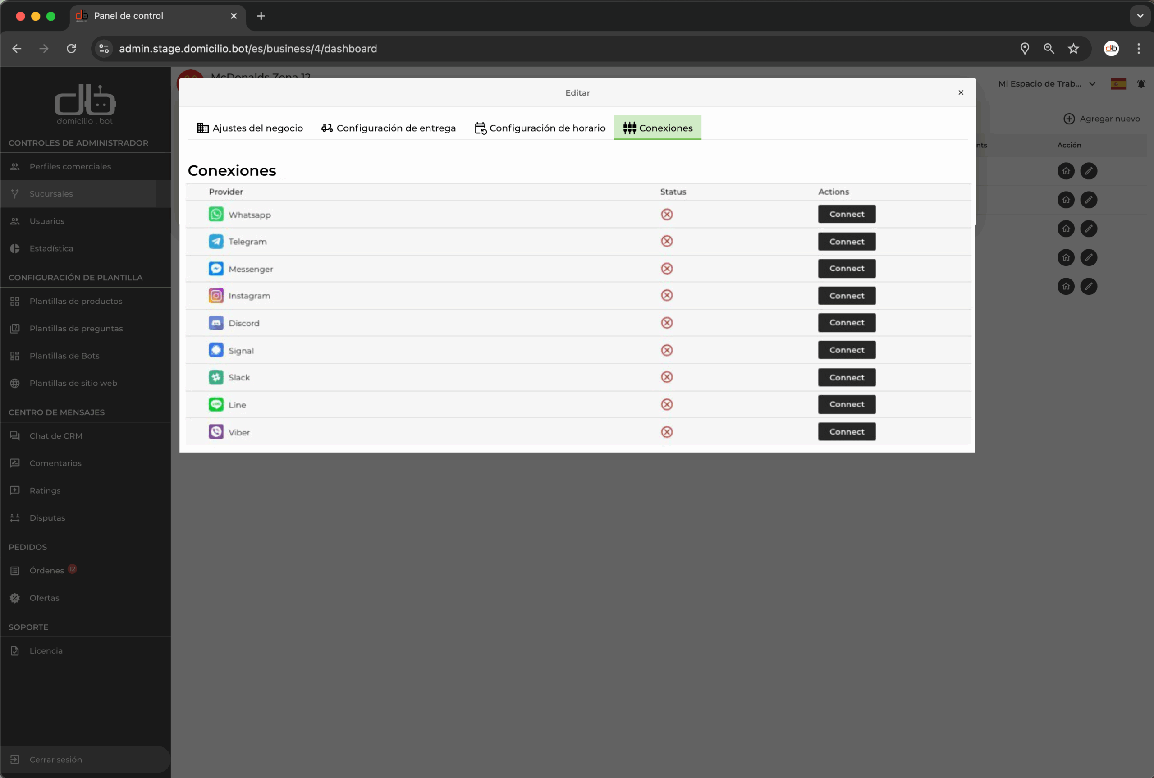Connect the Messenger provider
The width and height of the screenshot is (1154, 778).
click(x=847, y=269)
